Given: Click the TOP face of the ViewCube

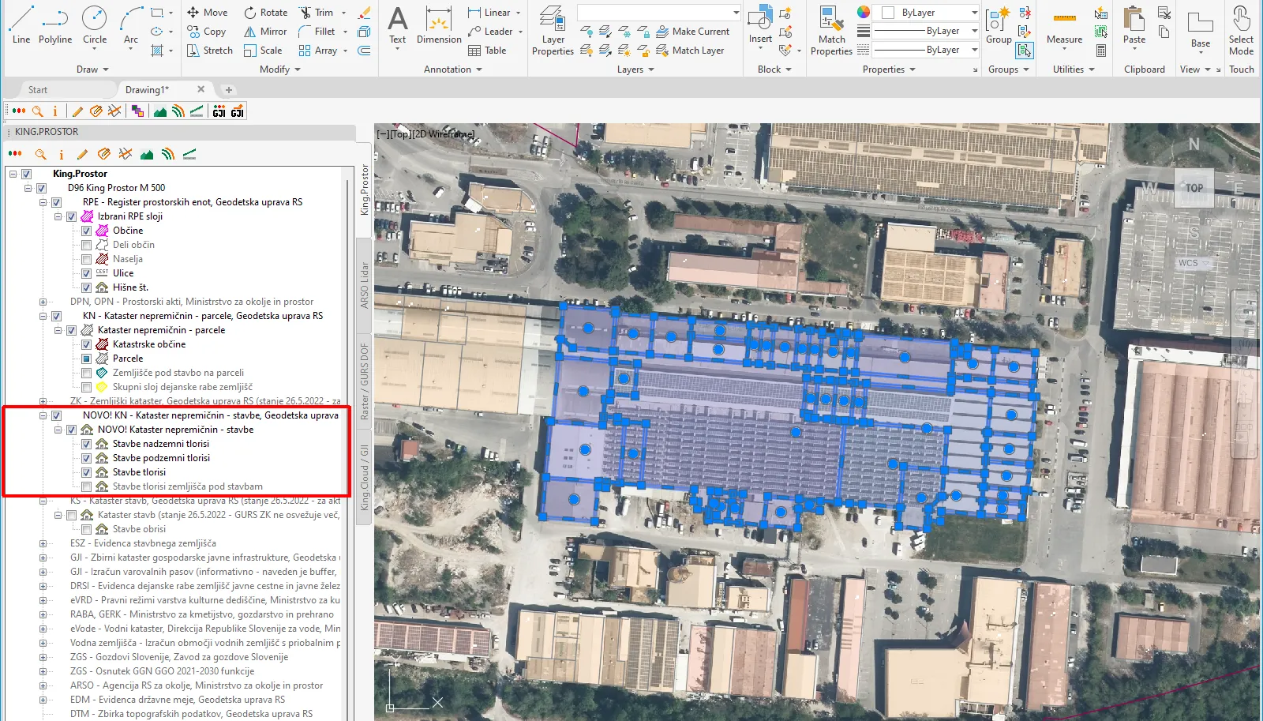Looking at the screenshot, I should (x=1194, y=188).
